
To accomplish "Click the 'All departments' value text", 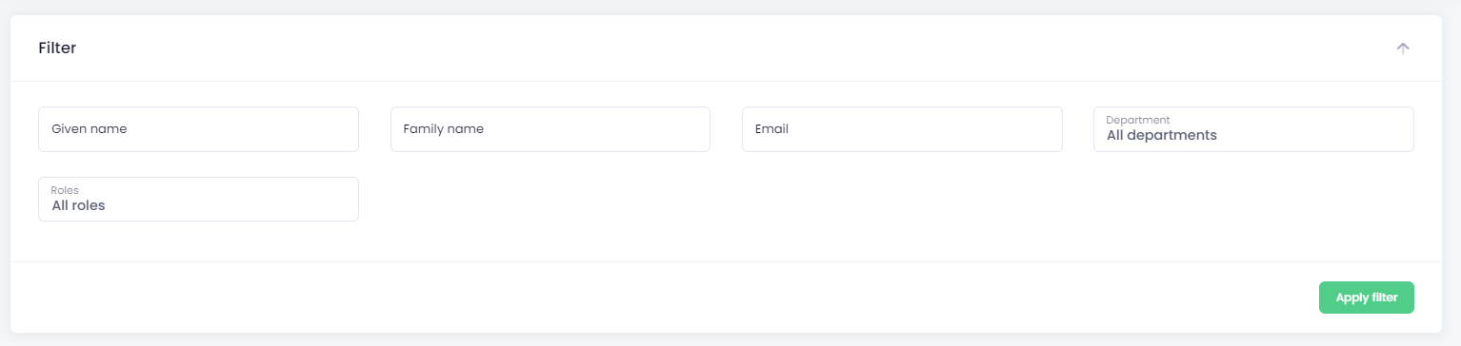I will pyautogui.click(x=1162, y=136).
